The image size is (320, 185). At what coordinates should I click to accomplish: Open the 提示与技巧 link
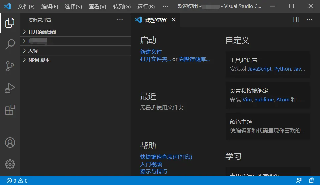coord(153,171)
